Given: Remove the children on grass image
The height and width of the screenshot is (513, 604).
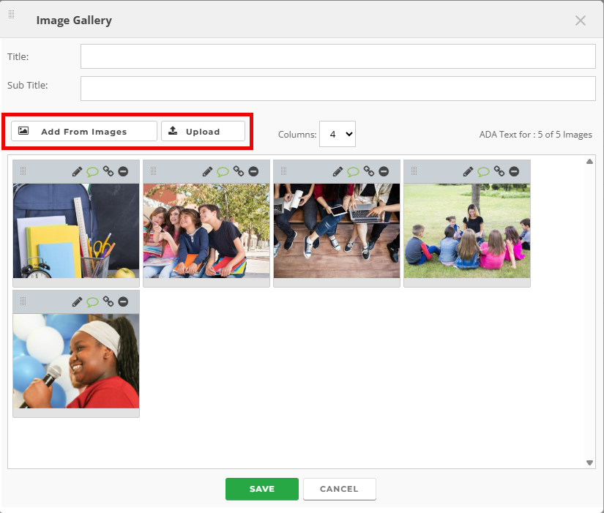Looking at the screenshot, I should tap(514, 171).
